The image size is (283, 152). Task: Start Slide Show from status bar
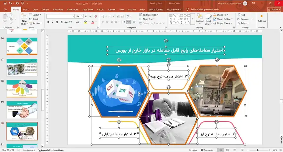coord(242,150)
